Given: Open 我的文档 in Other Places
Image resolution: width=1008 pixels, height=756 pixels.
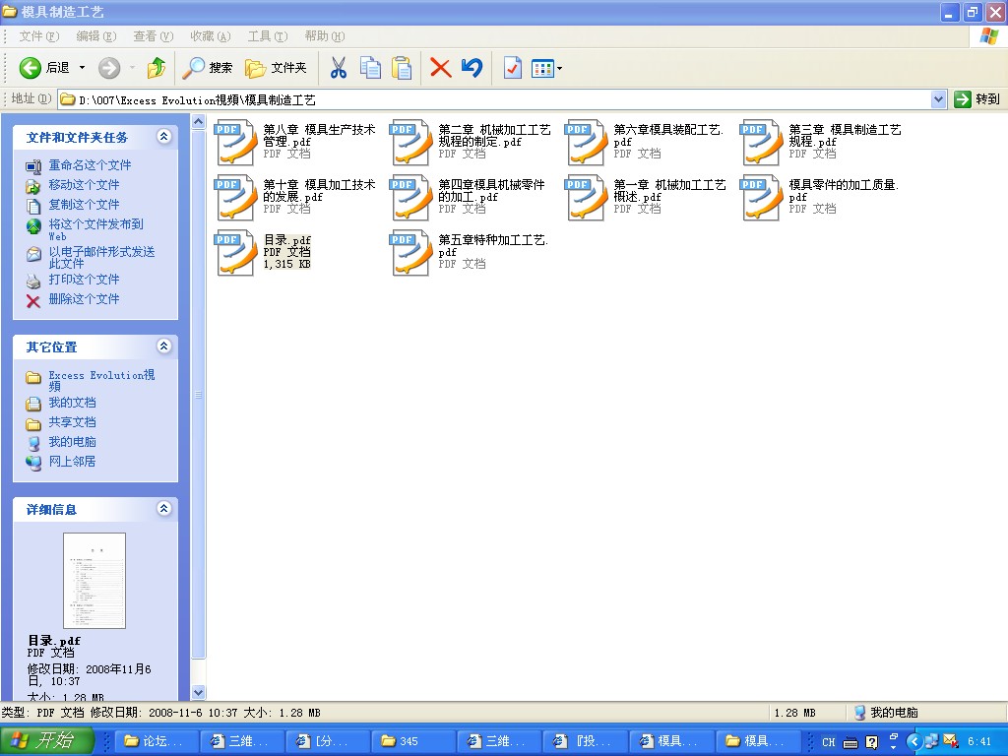Looking at the screenshot, I should [72, 403].
